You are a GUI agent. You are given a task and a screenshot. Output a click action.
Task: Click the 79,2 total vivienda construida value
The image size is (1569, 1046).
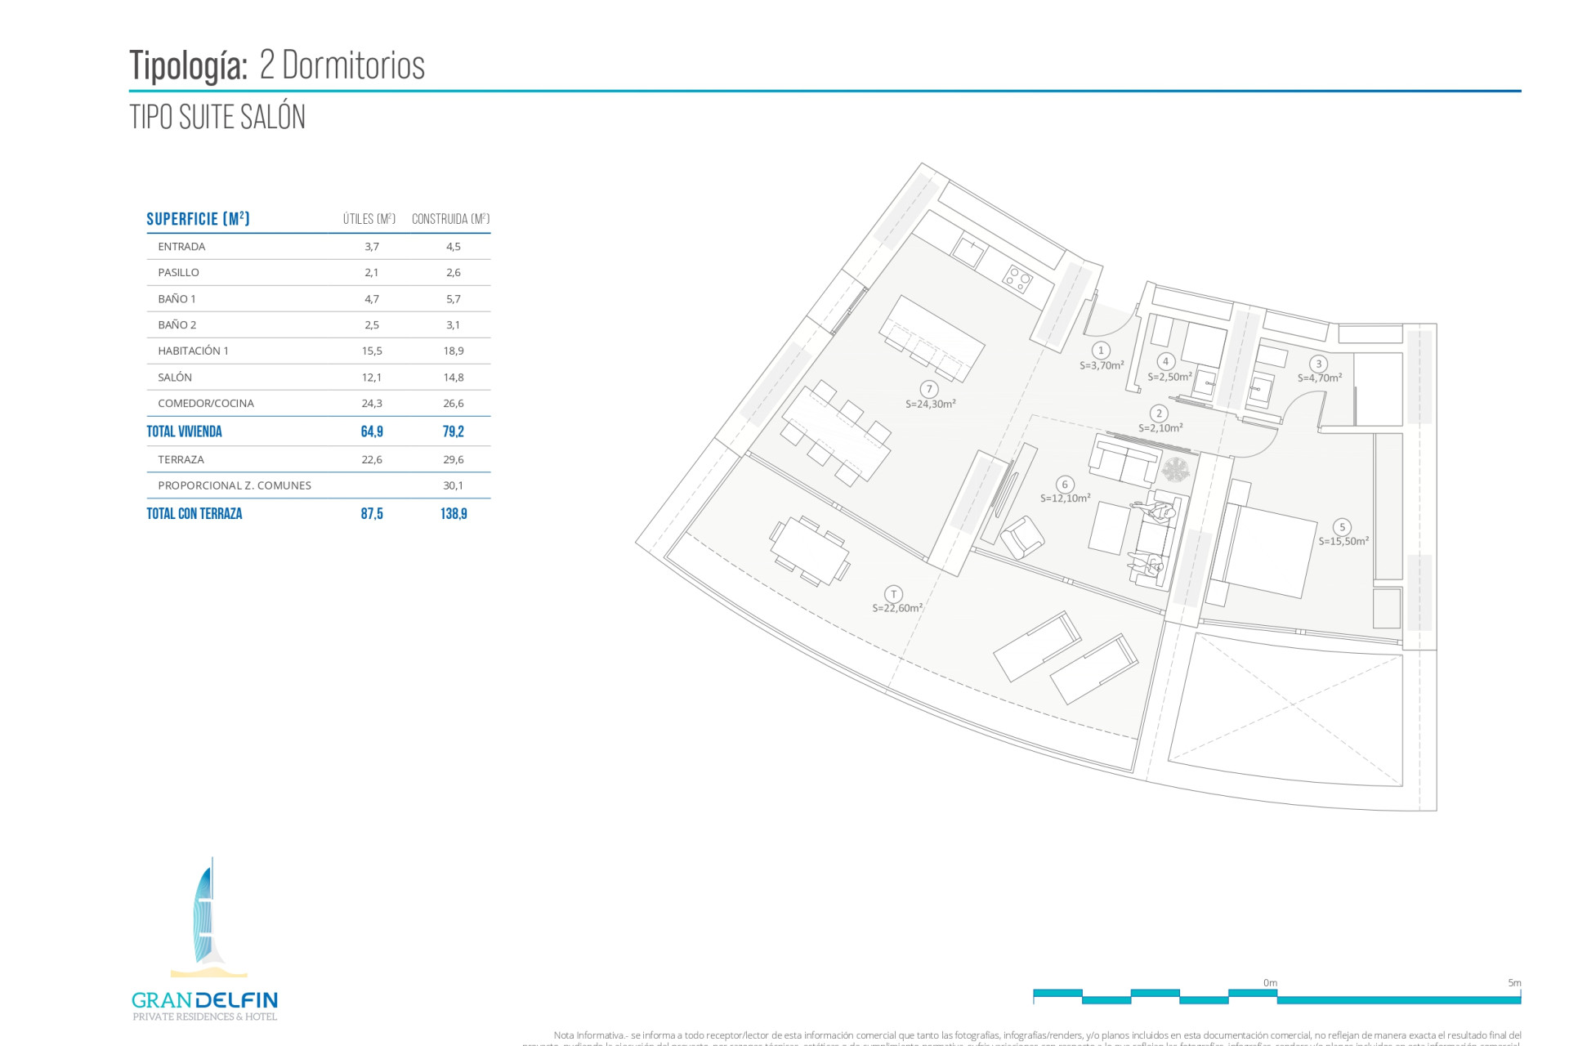[x=454, y=431]
